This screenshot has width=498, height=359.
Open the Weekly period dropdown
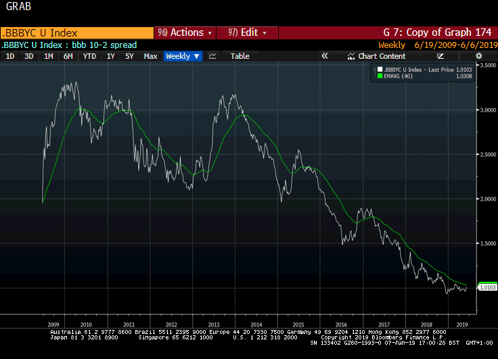pyautogui.click(x=183, y=56)
